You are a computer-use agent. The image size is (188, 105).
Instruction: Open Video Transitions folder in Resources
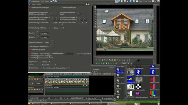[120, 82]
